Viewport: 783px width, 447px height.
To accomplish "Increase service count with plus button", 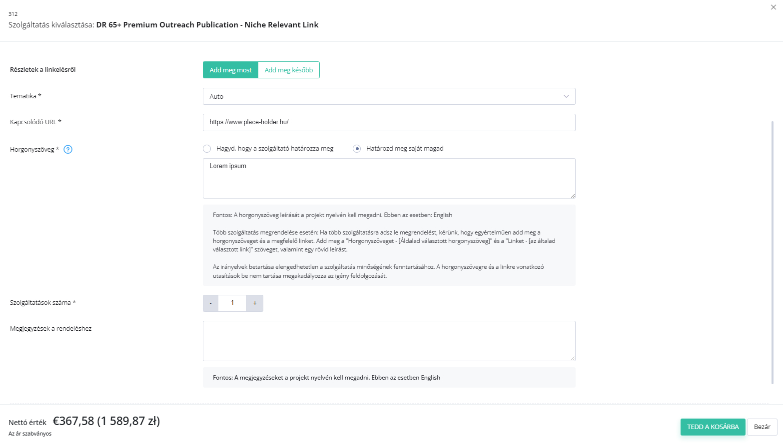I will pyautogui.click(x=255, y=303).
